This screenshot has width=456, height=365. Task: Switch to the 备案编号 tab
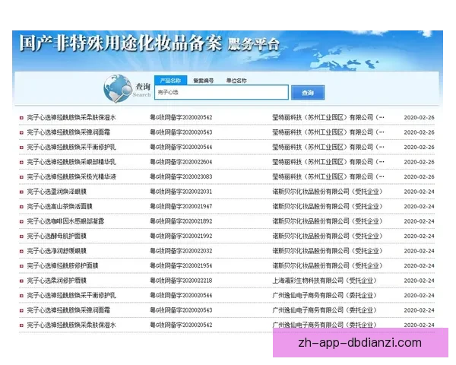203,81
